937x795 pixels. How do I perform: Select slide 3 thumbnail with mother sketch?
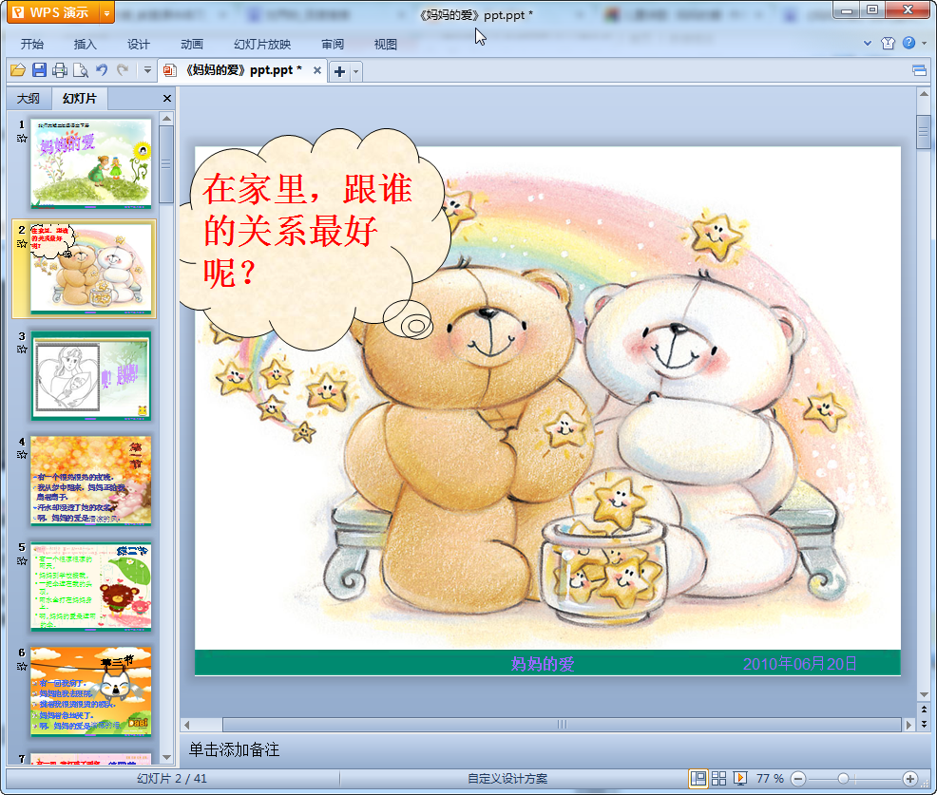91,375
